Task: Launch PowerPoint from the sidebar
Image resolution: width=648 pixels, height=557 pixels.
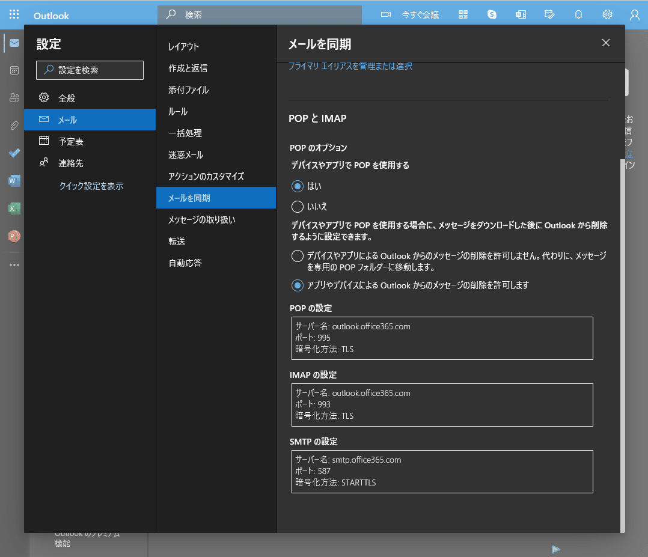Action: click(x=14, y=236)
